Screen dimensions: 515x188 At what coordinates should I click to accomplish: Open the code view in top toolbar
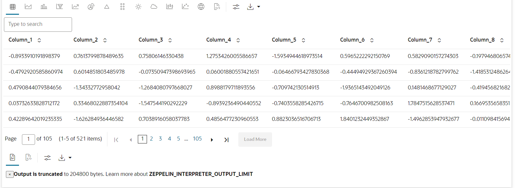point(217,7)
